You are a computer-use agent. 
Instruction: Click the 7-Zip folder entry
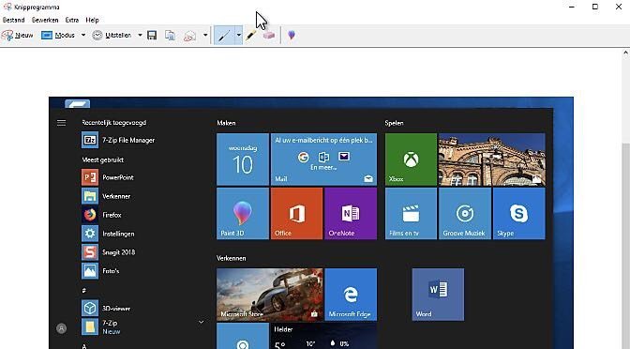coord(100,326)
